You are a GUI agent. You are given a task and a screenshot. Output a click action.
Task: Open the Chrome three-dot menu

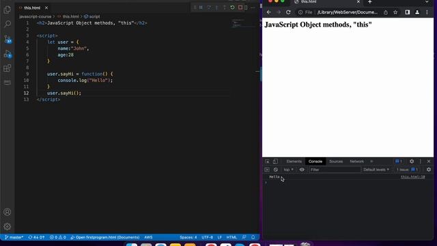click(x=427, y=12)
